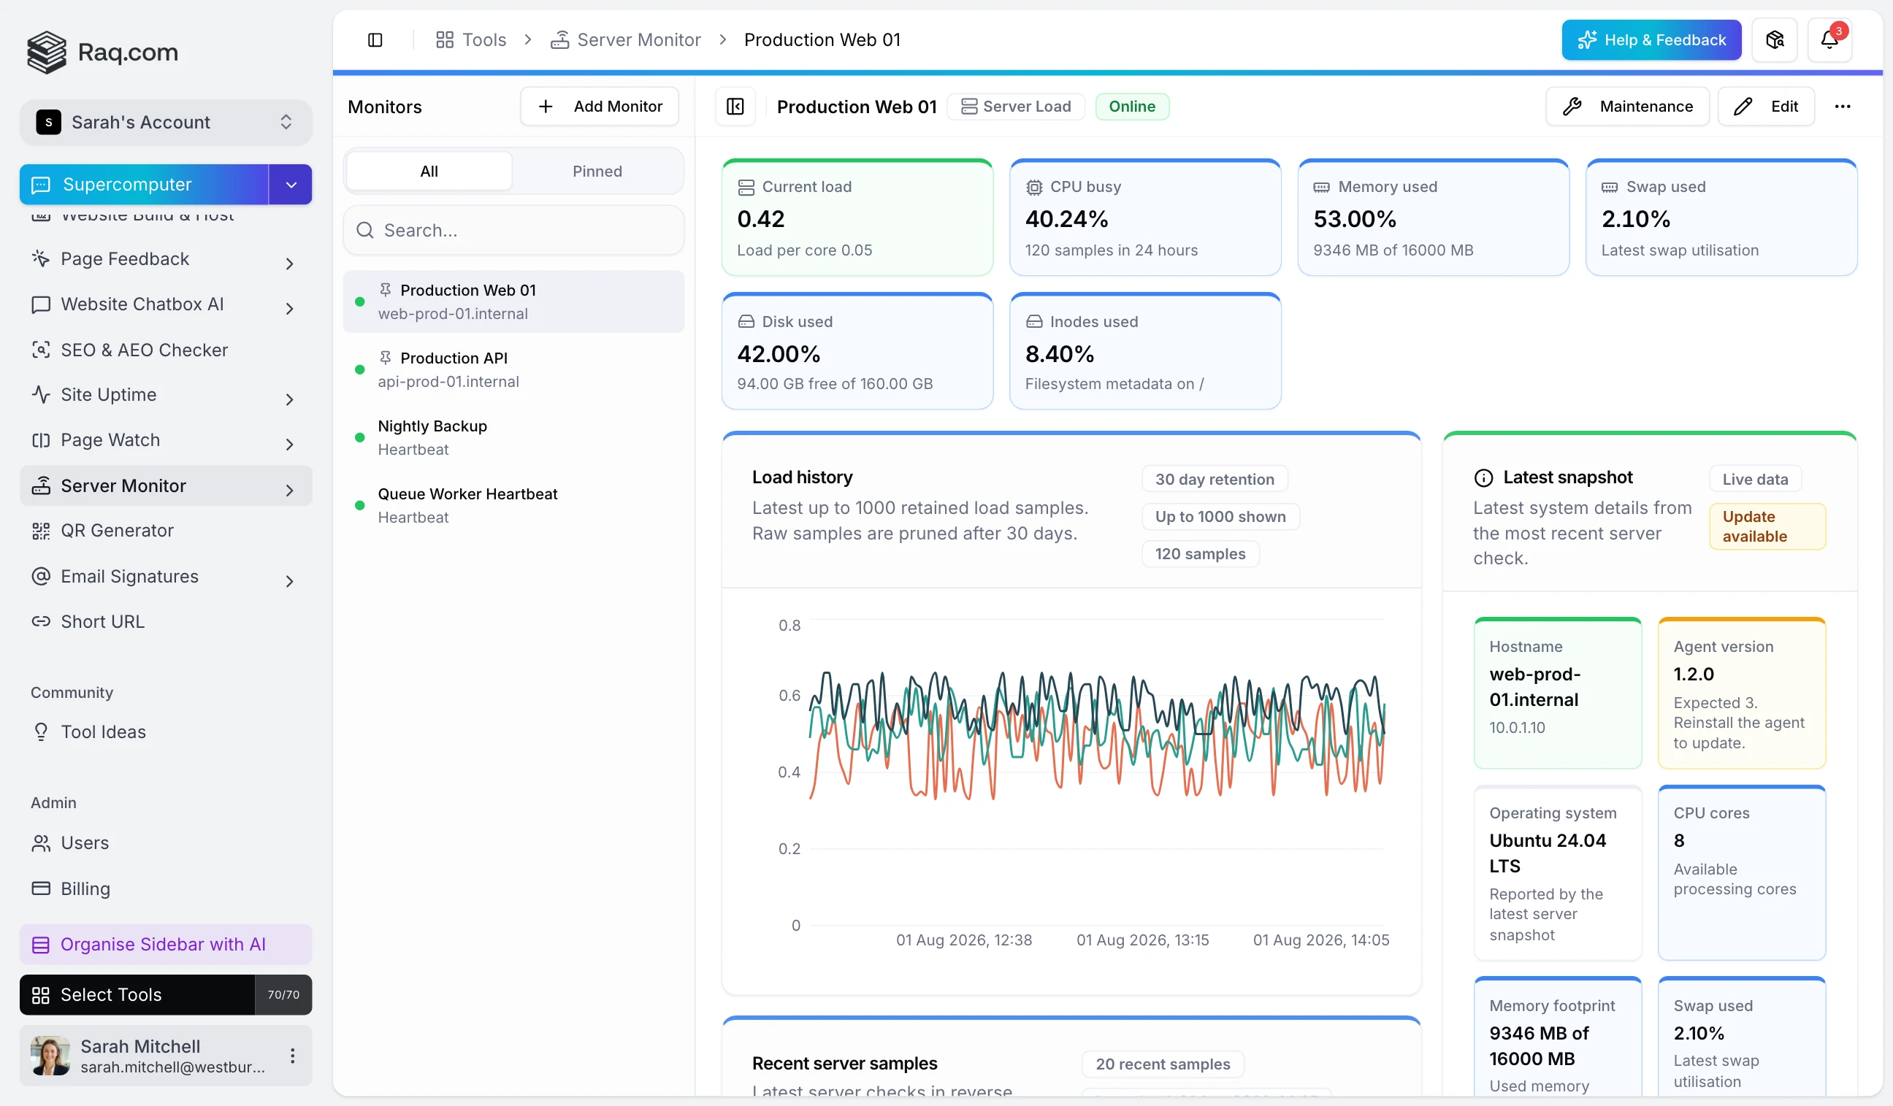Open the three-dots more options menu
Screen dimensions: 1893x1106
click(1842, 107)
